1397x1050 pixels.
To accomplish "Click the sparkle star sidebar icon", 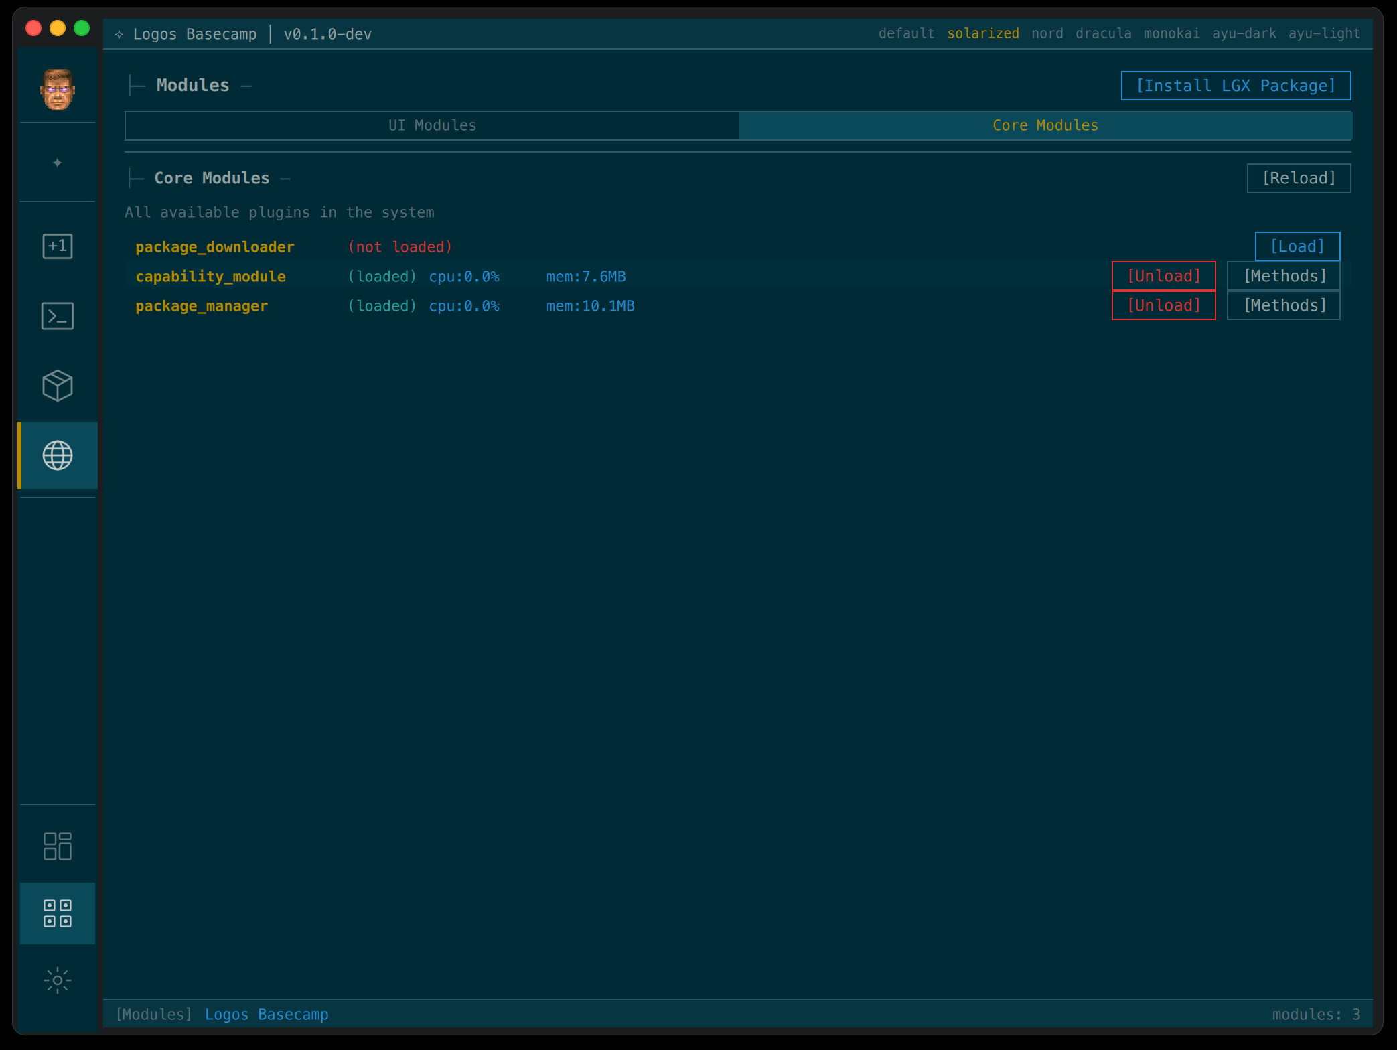I will point(58,163).
